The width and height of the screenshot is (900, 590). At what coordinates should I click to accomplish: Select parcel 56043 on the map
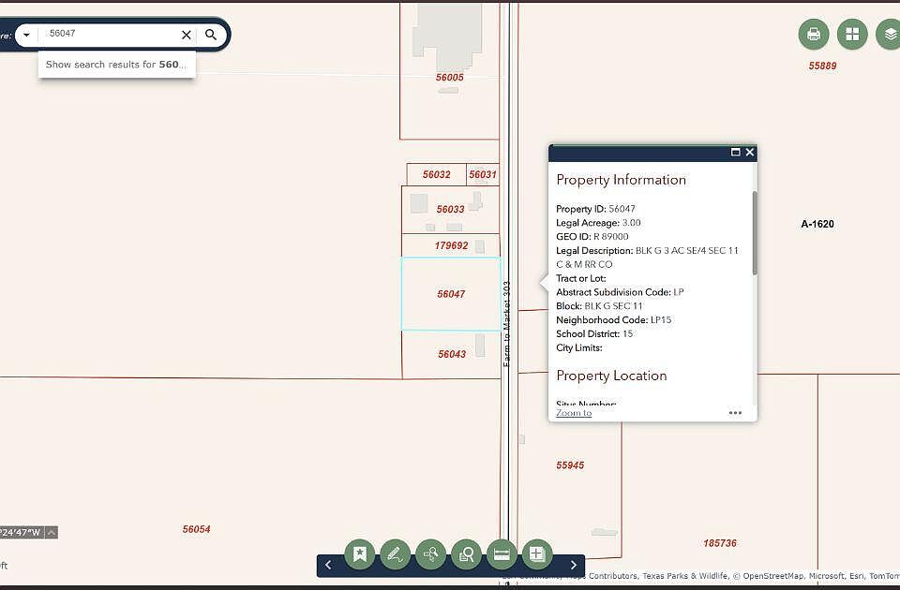point(452,354)
